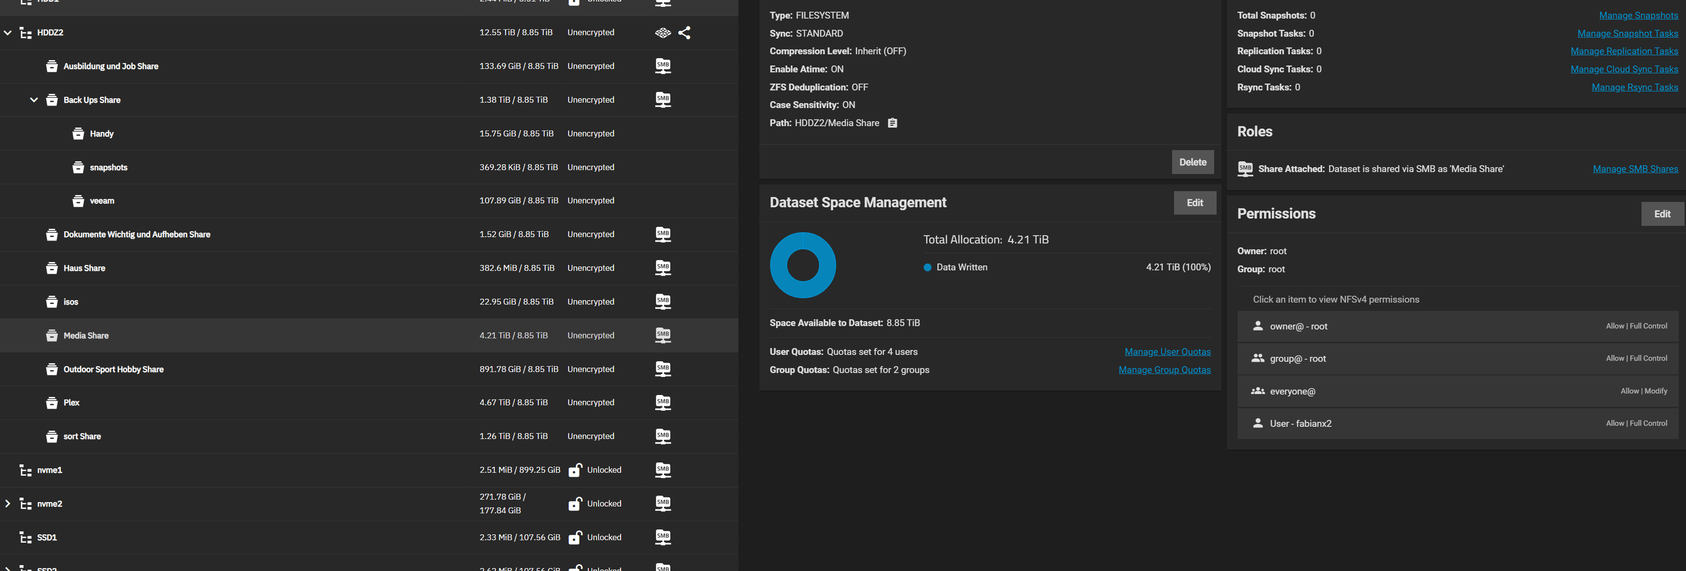Click the veeam dataset icon
Screen dimensions: 1686x571
[78, 201]
